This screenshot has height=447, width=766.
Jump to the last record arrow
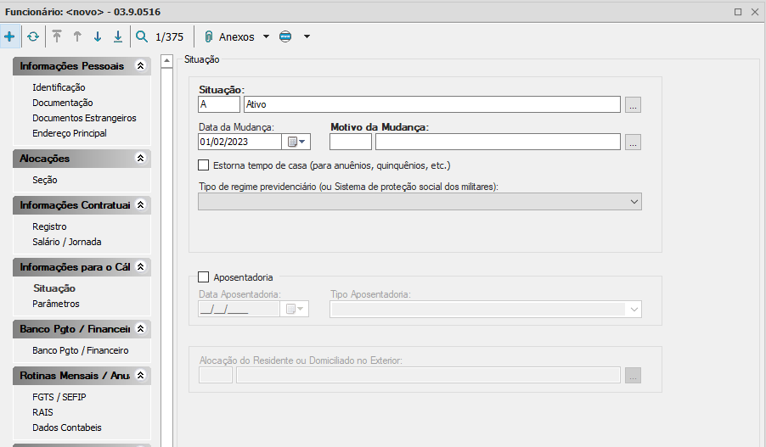click(x=118, y=36)
